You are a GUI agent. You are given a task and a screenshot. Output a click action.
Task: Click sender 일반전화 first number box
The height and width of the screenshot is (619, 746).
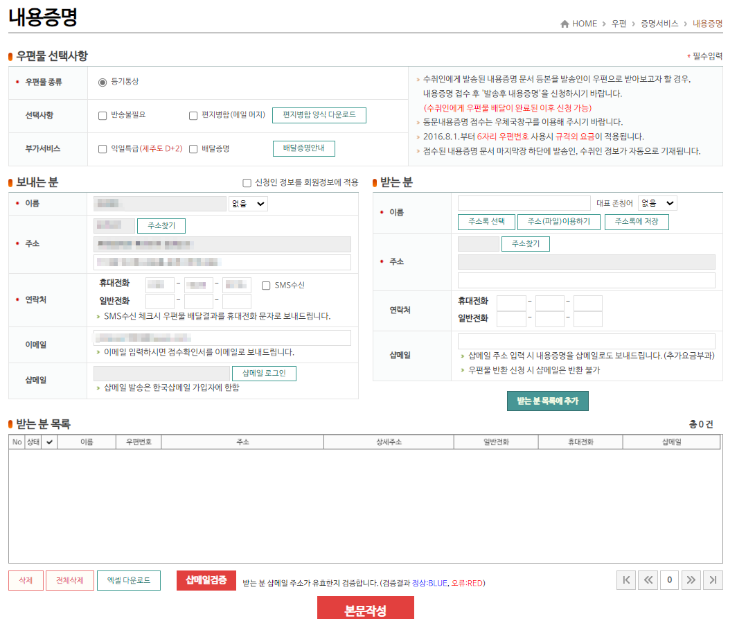pyautogui.click(x=160, y=302)
